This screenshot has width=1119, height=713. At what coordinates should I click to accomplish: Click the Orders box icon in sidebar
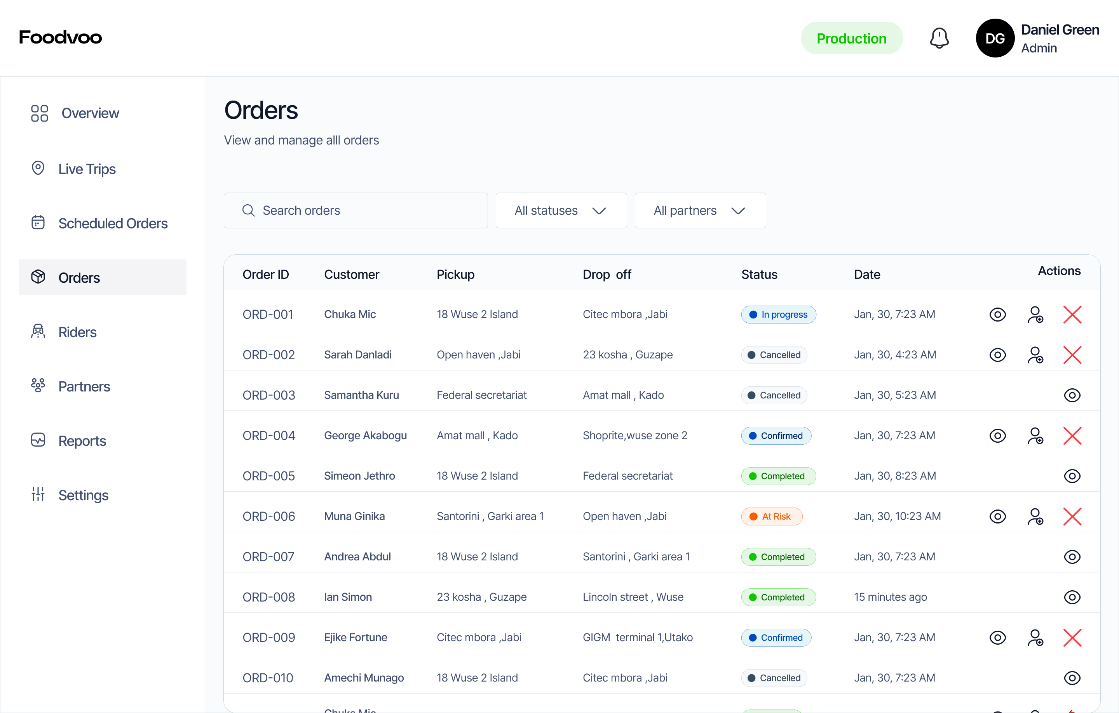(x=38, y=277)
